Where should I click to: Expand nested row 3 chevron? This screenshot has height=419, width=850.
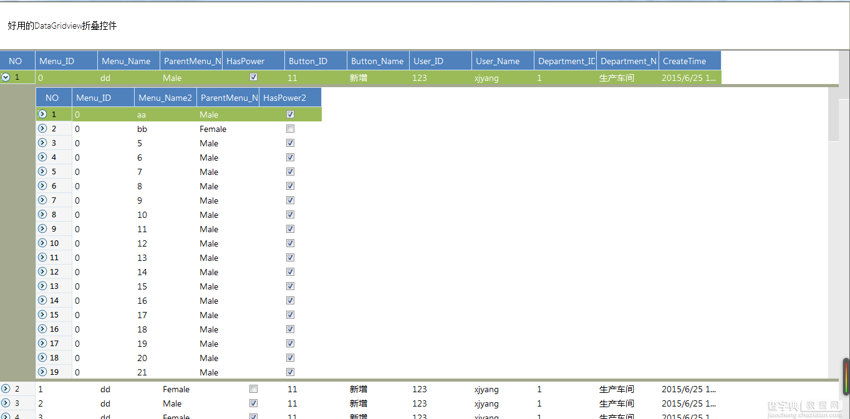tap(42, 143)
